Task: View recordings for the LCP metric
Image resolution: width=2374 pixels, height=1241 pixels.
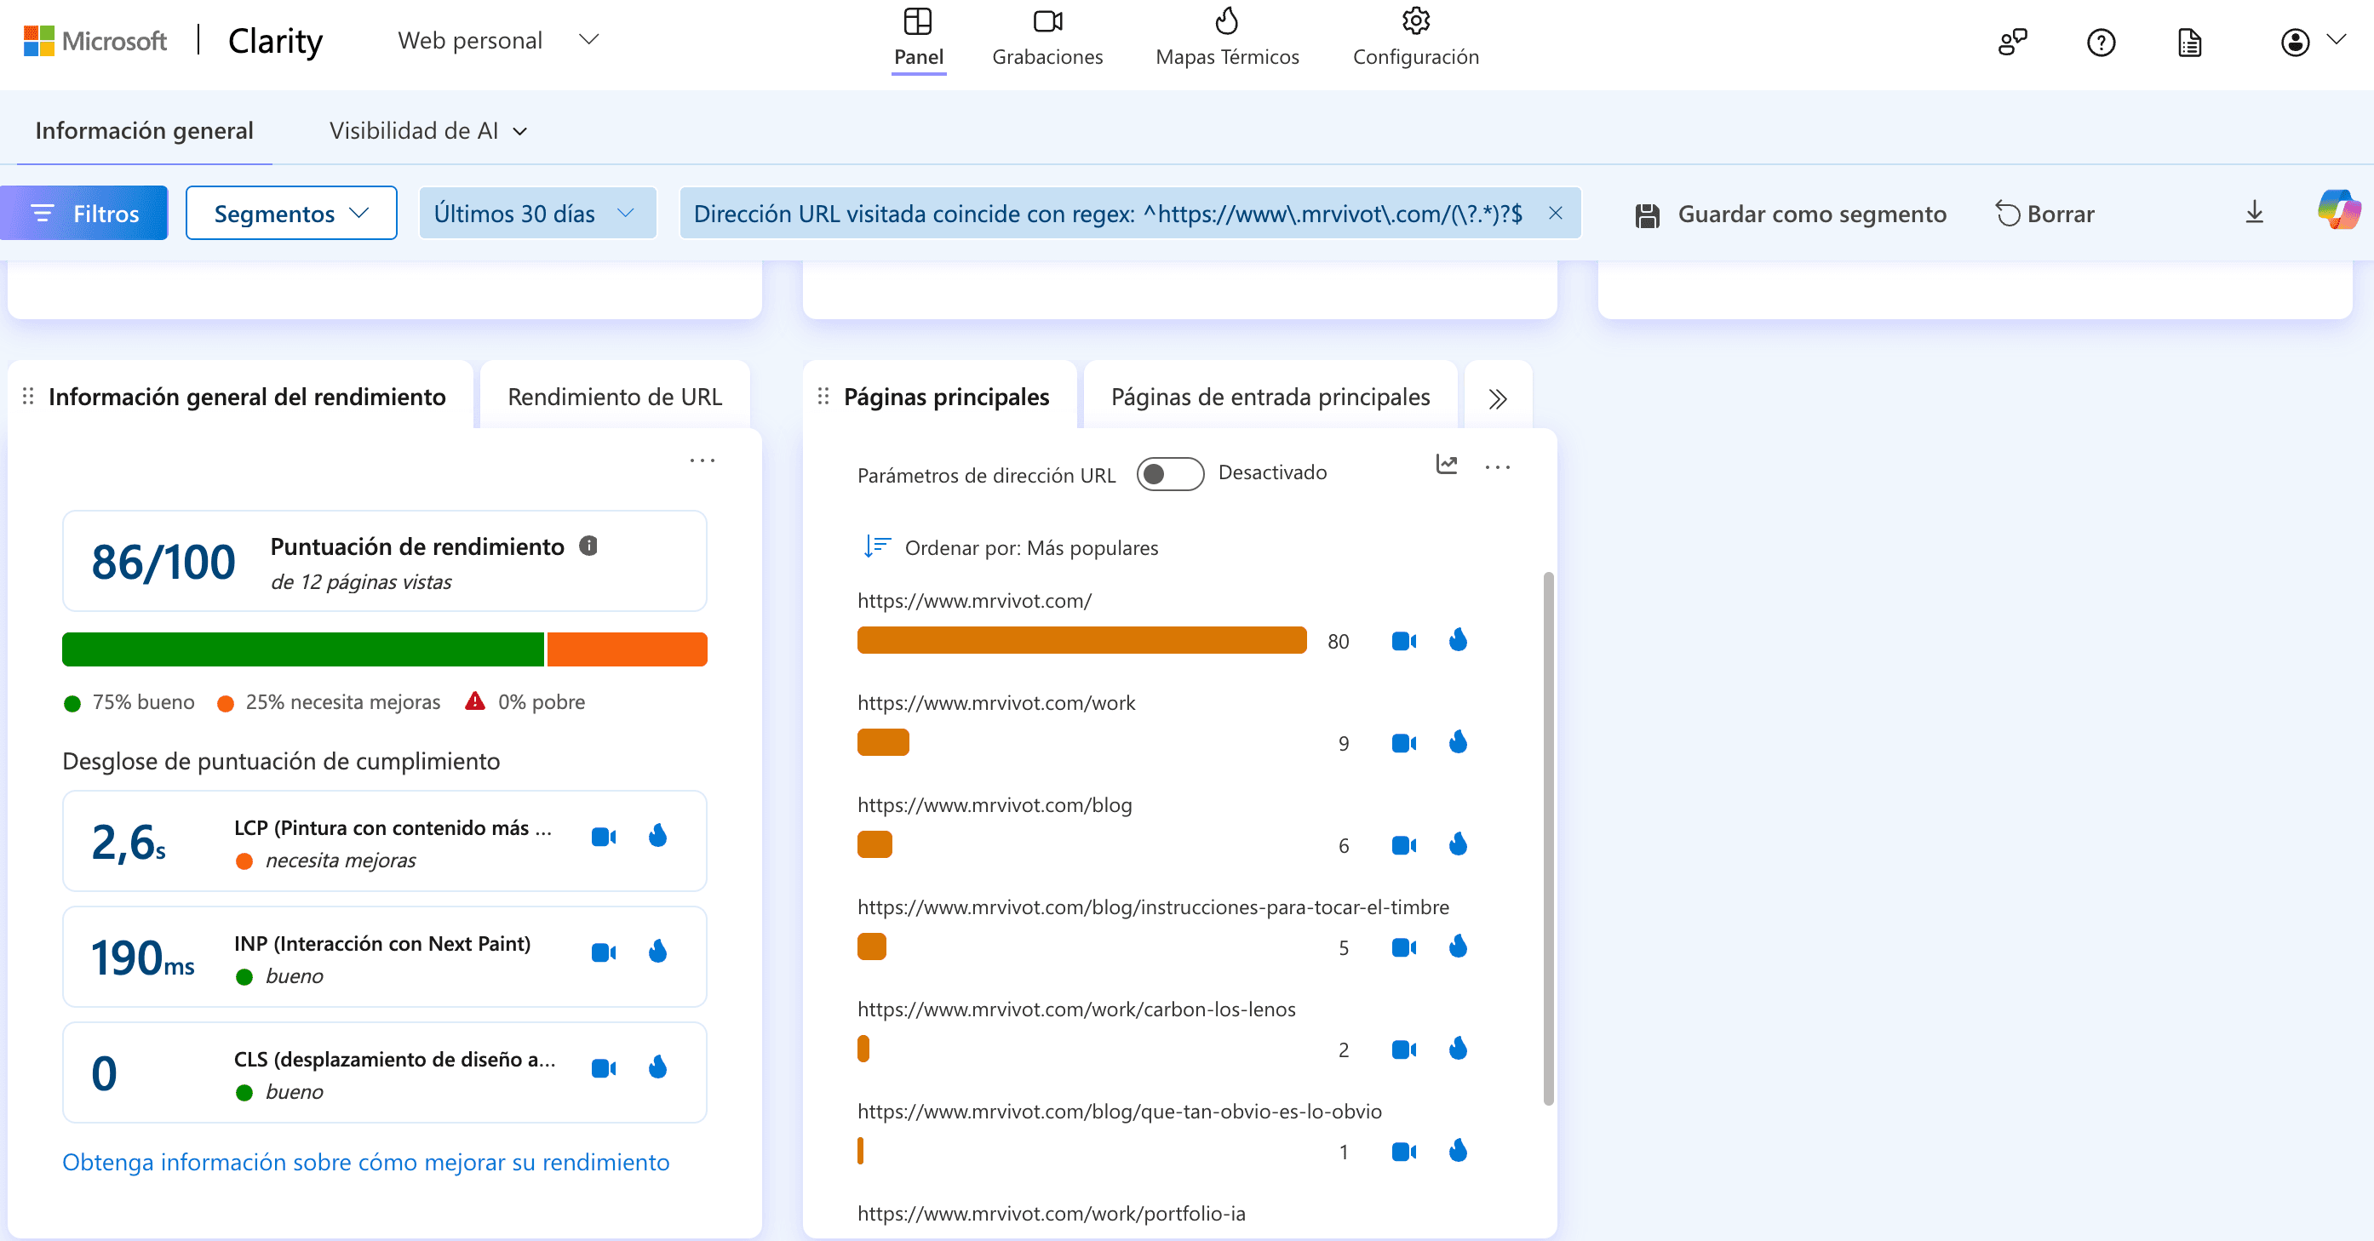Action: [604, 837]
